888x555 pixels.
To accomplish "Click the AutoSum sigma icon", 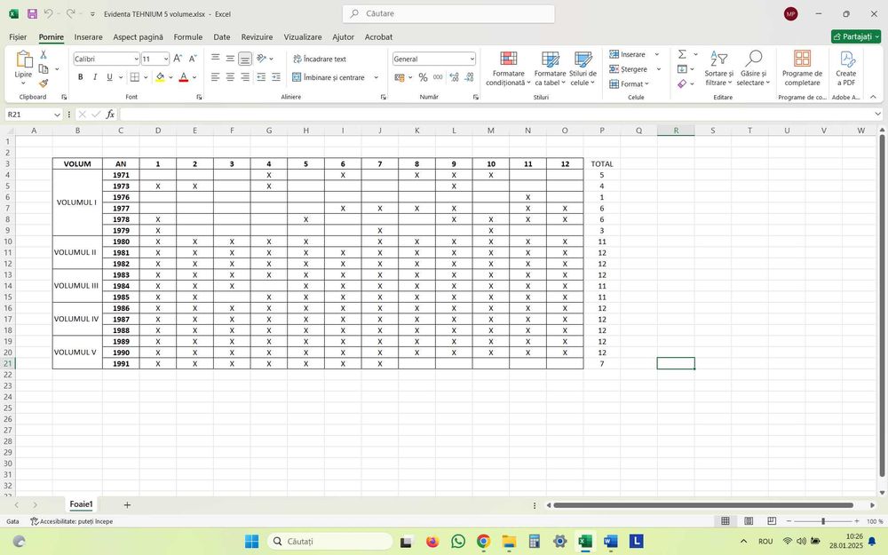I will coord(682,54).
